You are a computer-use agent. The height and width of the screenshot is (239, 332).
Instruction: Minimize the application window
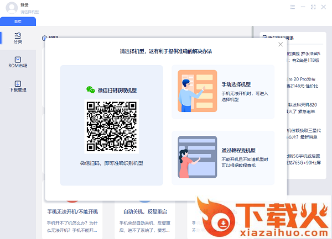[303, 7]
